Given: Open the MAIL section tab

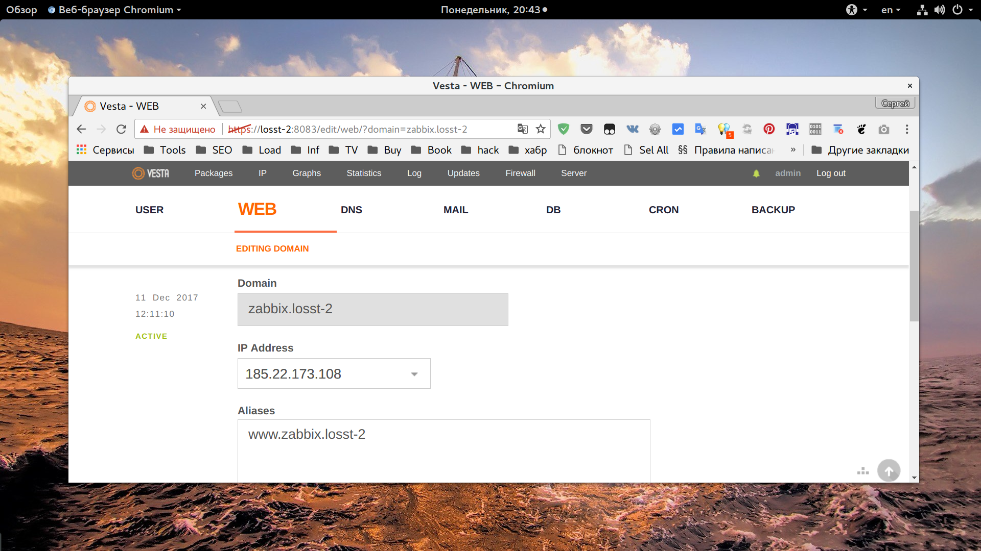Looking at the screenshot, I should coord(456,210).
